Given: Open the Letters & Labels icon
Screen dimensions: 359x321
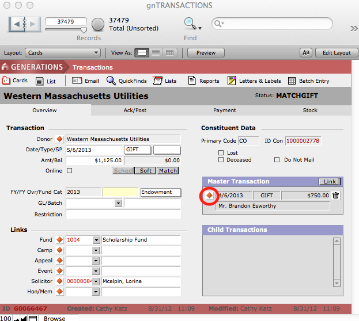Looking at the screenshot, I should point(232,81).
